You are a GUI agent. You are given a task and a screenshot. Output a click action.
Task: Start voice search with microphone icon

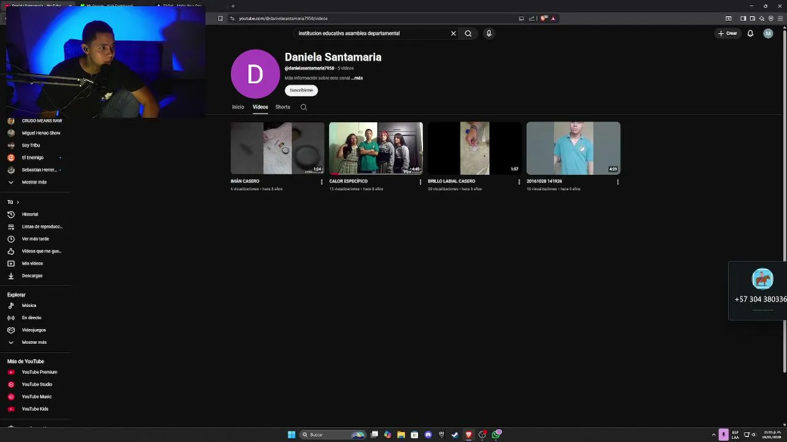tap(489, 33)
